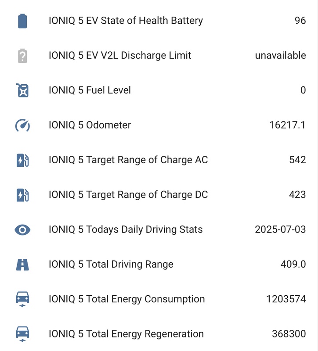
Task: Open IONIQ 5 Total Driving Range entity
Action: click(111, 265)
